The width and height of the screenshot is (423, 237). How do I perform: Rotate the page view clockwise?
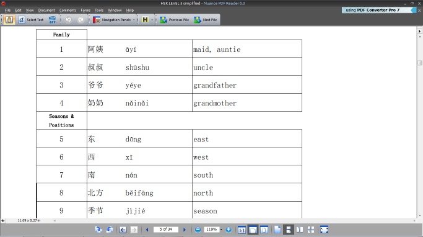tap(98, 230)
